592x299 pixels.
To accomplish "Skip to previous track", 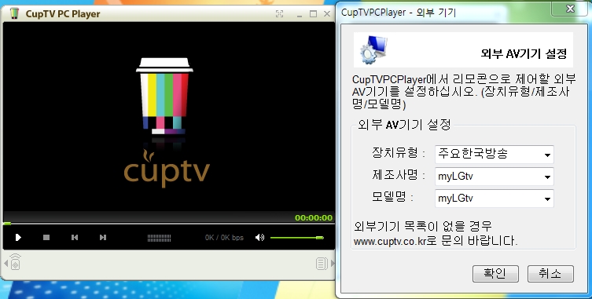I will [x=75, y=237].
